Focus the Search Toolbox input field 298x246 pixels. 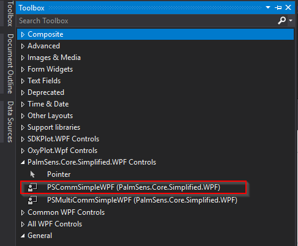[147, 21]
